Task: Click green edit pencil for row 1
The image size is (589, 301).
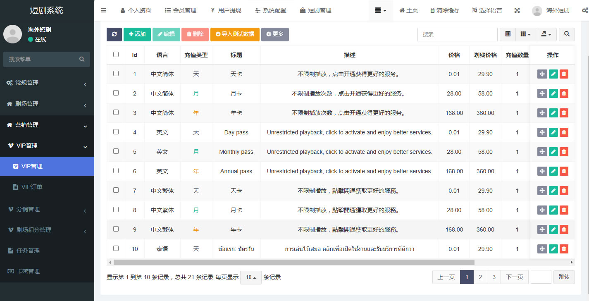Action: pyautogui.click(x=553, y=74)
